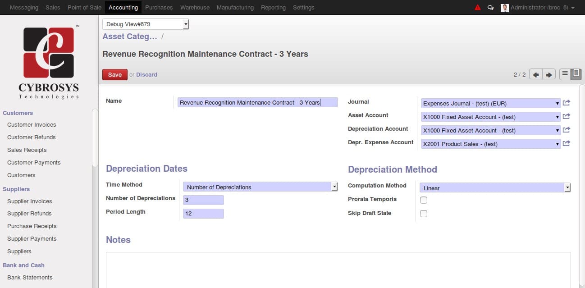The image size is (585, 288).
Task: Open the Reporting menu
Action: click(273, 8)
